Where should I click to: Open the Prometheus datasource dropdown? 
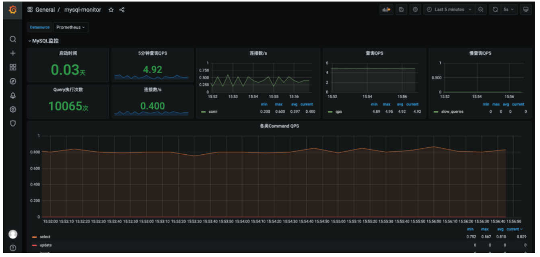(71, 27)
